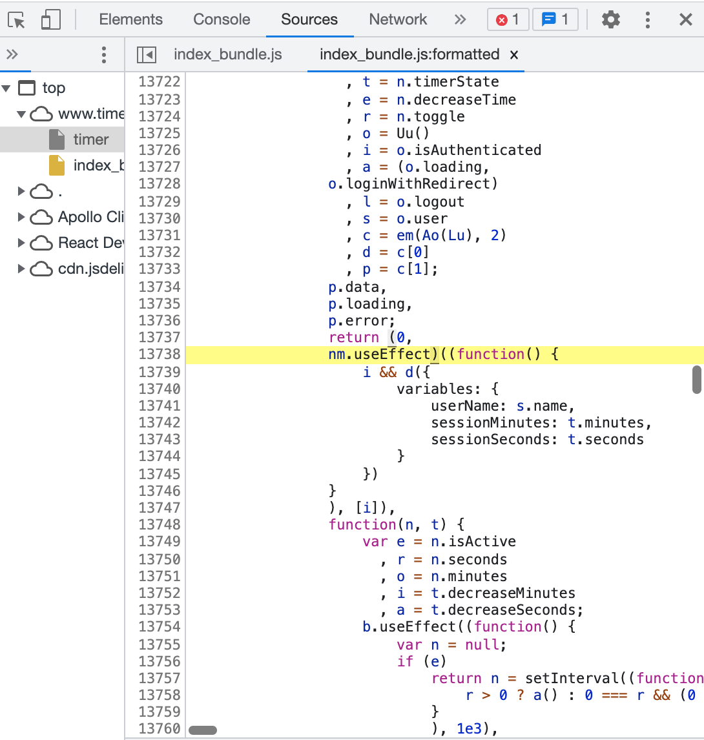
Task: Click 'var e = n.isActive' code line
Action: (x=439, y=542)
